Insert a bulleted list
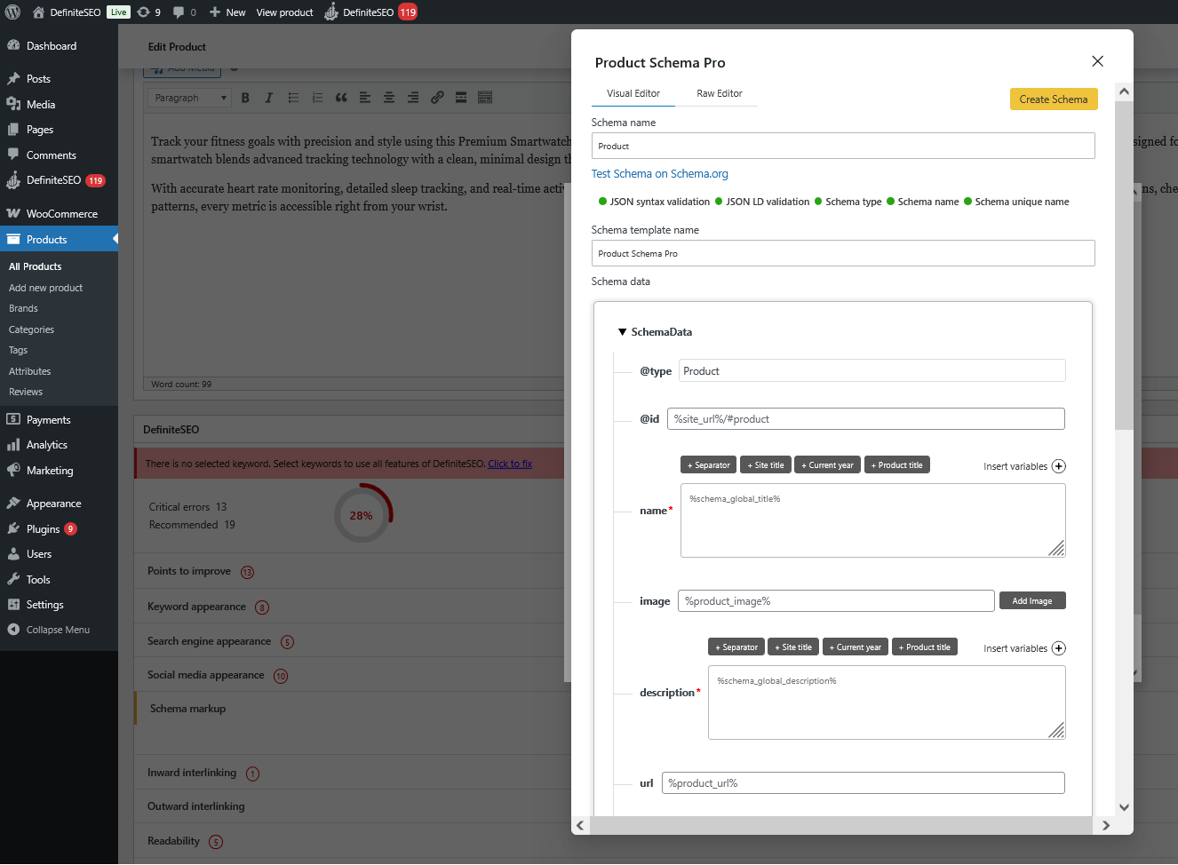The image size is (1178, 865). pyautogui.click(x=293, y=98)
